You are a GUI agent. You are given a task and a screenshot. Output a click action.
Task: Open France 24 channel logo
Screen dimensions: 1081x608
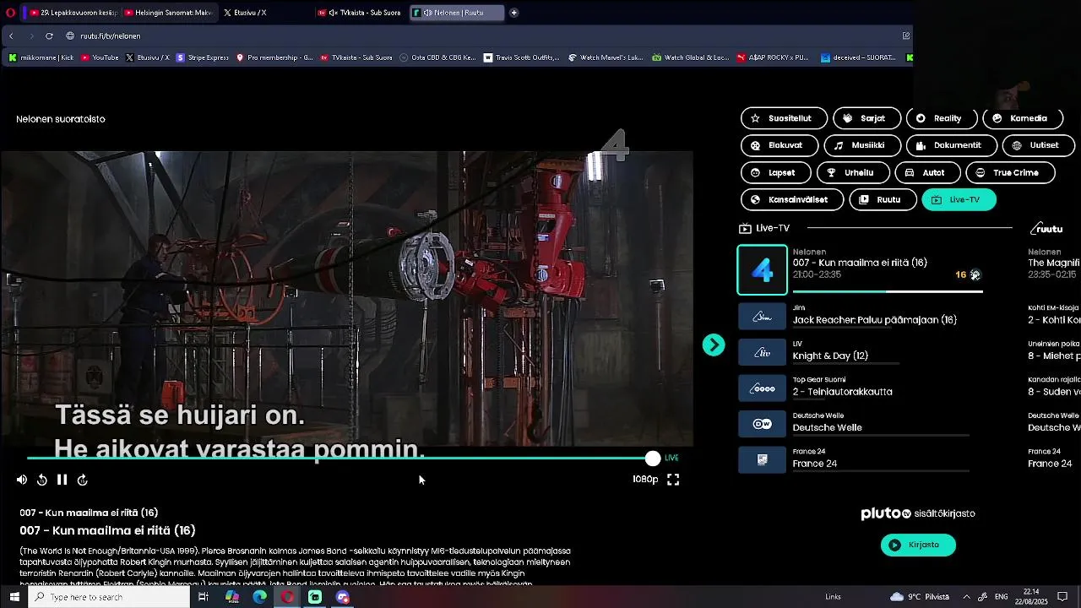763,460
